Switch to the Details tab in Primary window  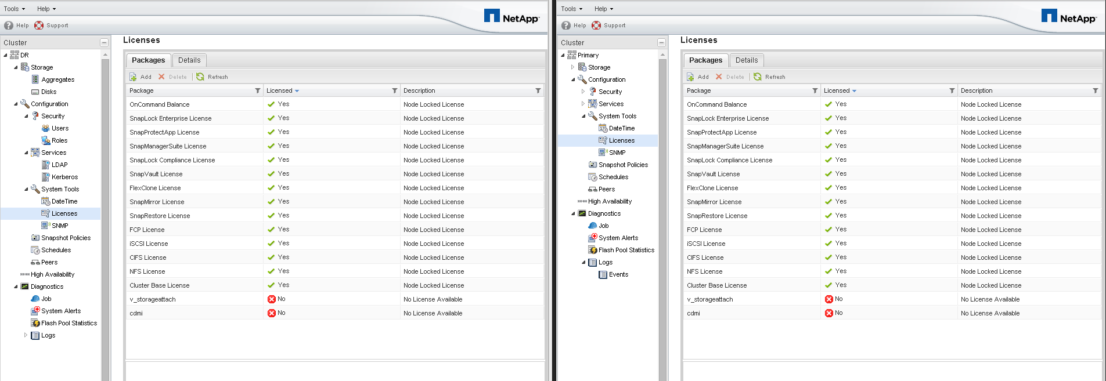(747, 60)
